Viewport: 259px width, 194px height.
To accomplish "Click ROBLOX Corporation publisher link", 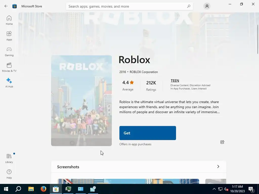I will coord(144,72).
